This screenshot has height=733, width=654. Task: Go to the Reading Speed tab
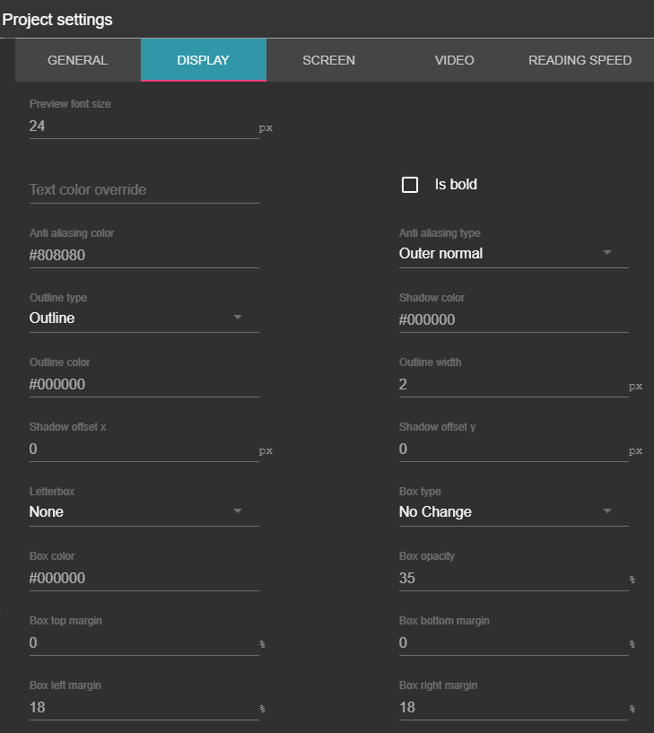(x=580, y=60)
